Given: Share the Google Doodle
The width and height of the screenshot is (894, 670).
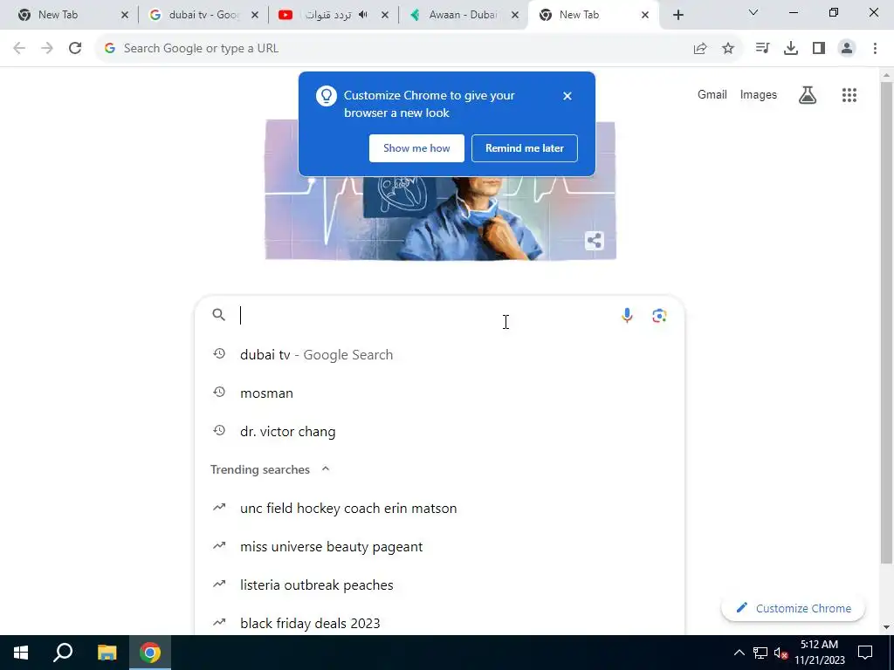Looking at the screenshot, I should [594, 241].
